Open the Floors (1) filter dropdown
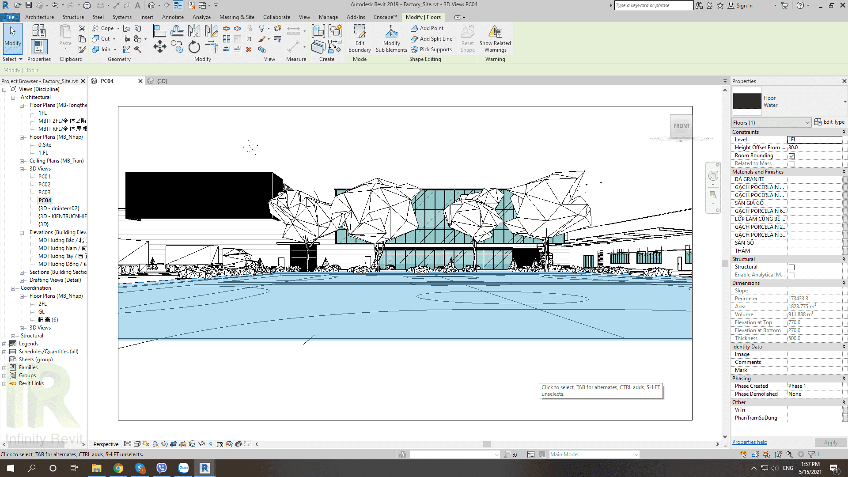The image size is (848, 477). point(771,123)
